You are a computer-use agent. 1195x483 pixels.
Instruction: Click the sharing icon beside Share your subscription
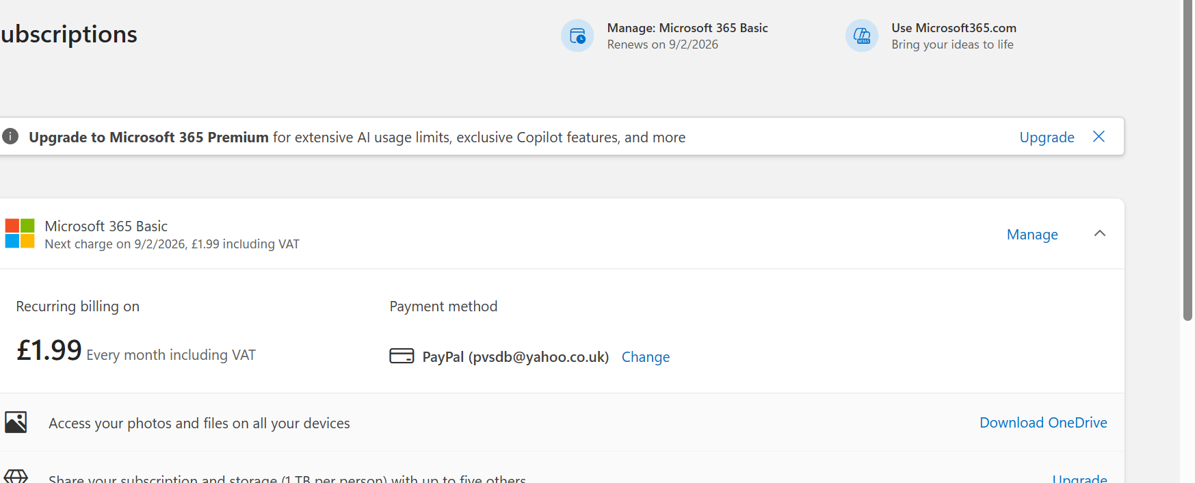pos(16,476)
